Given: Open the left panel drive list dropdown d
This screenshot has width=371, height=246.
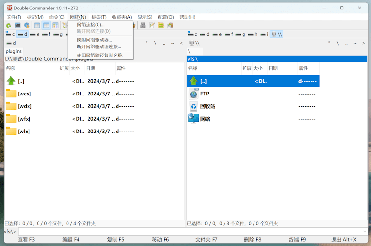Looking at the screenshot, I should [x=11, y=43].
